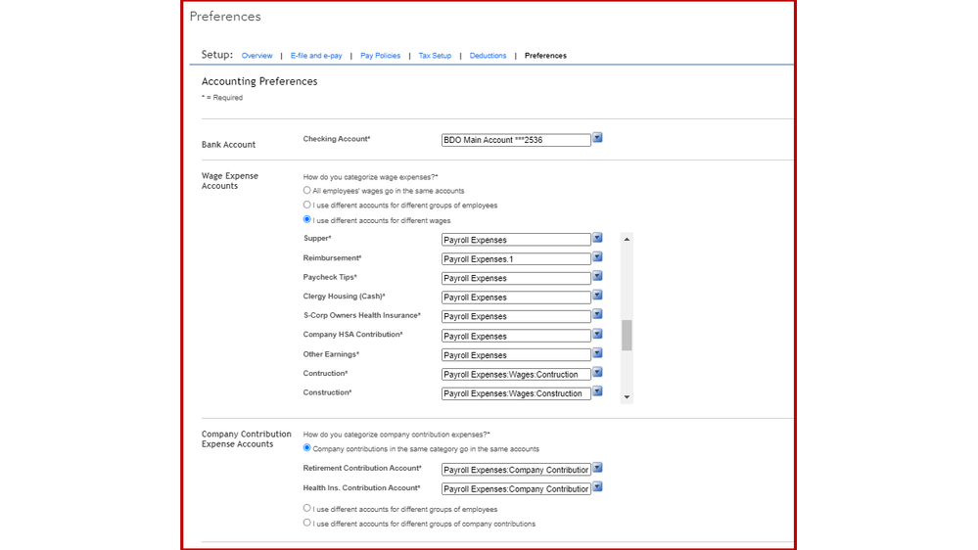The height and width of the screenshot is (550, 978).
Task: Click the Clergy Housing (Cash) dropdown arrow
Action: click(597, 297)
